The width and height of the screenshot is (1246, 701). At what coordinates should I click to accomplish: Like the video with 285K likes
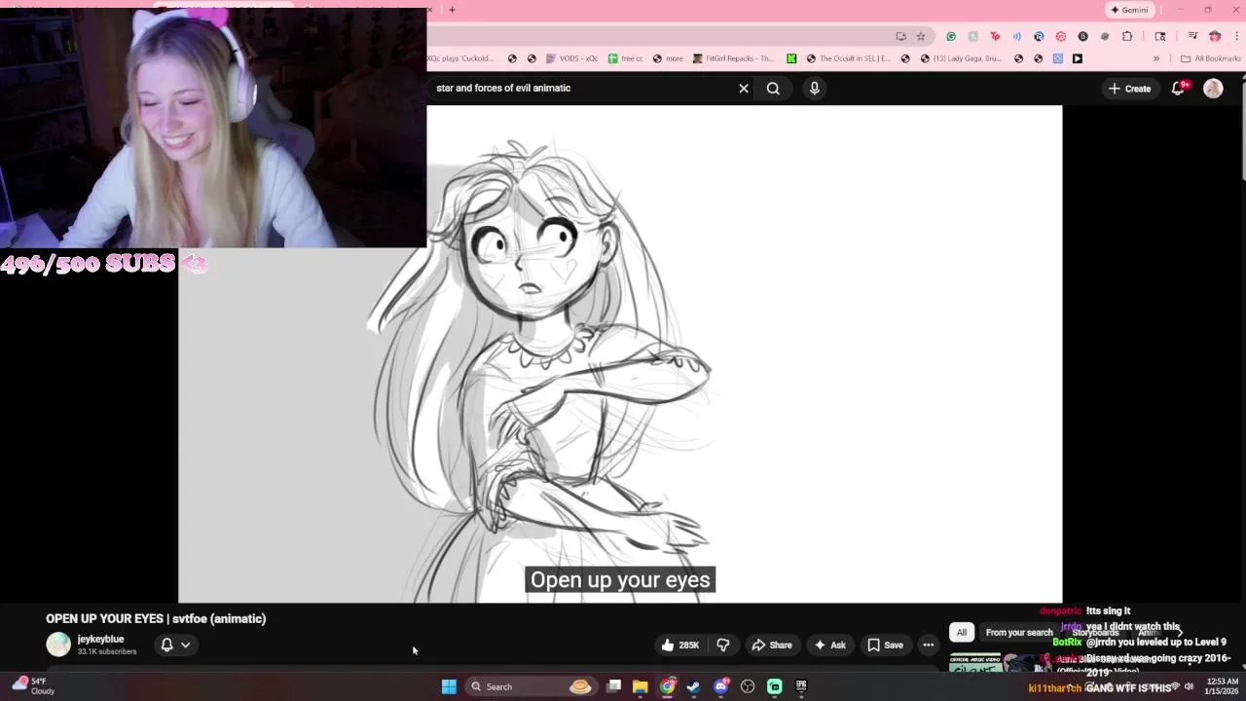tap(680, 645)
